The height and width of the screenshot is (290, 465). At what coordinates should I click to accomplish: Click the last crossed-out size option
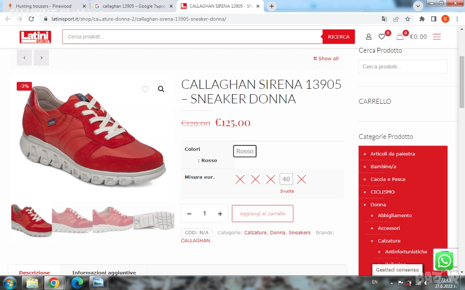pos(302,179)
